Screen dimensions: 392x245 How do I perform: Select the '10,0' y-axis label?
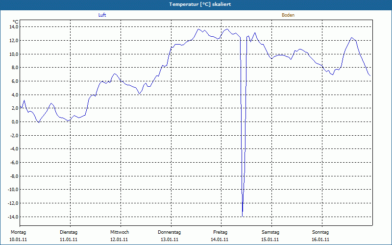[x=14, y=54]
